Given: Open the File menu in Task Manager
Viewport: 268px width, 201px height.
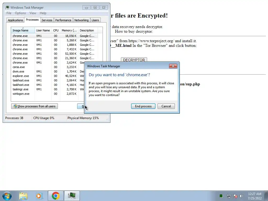Looking at the screenshot, I should pos(9,13).
